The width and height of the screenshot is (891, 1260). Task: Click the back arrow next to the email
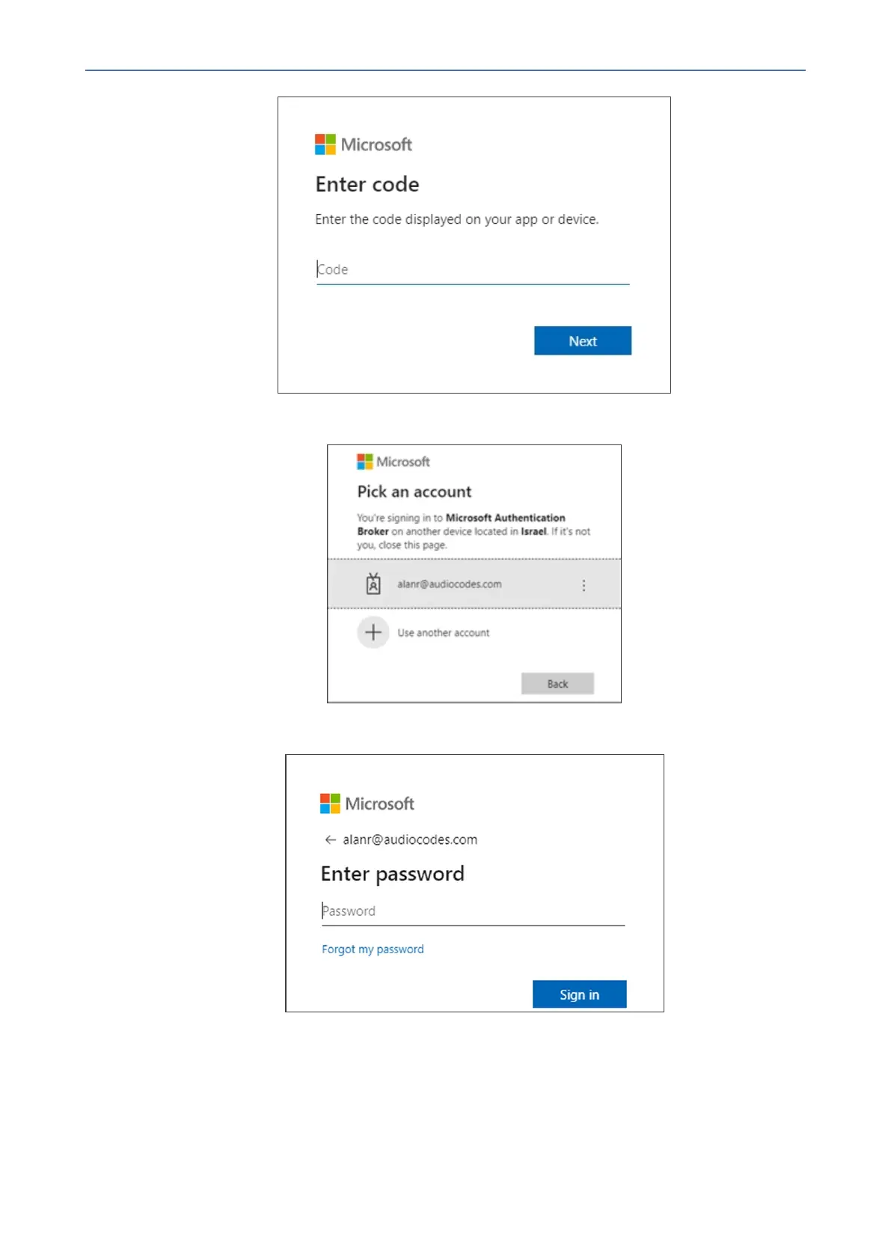(330, 840)
